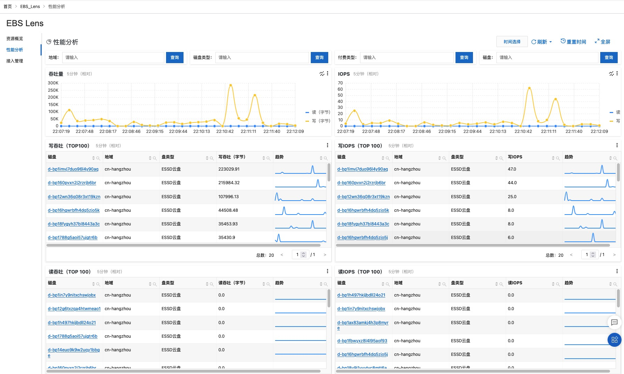This screenshot has height=374, width=624.
Task: Toggle 读(字节) legend series in 吞吐量 chart
Action: 318,112
